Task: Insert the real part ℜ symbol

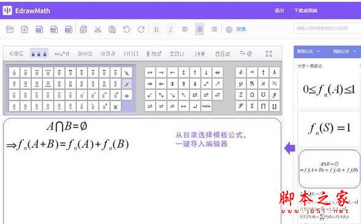Action: 252,83
